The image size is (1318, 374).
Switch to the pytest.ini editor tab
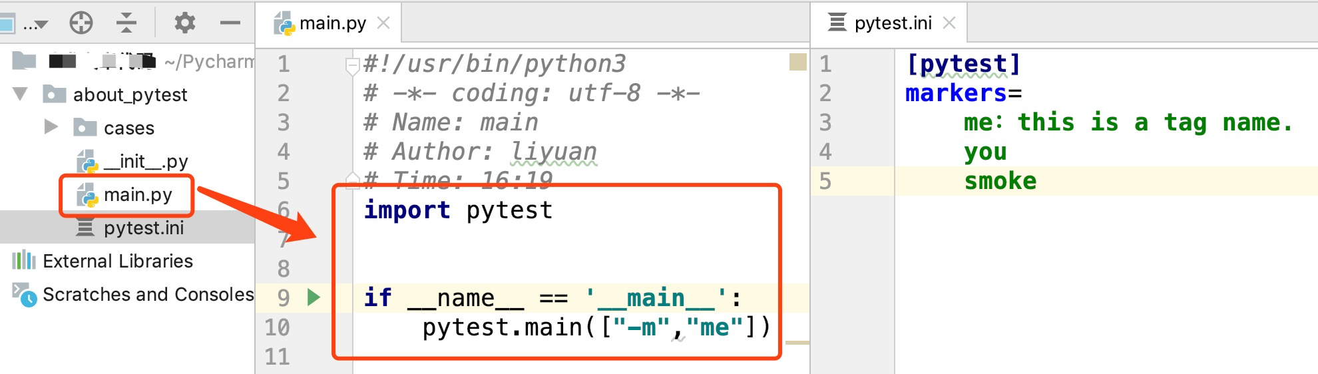[x=892, y=23]
